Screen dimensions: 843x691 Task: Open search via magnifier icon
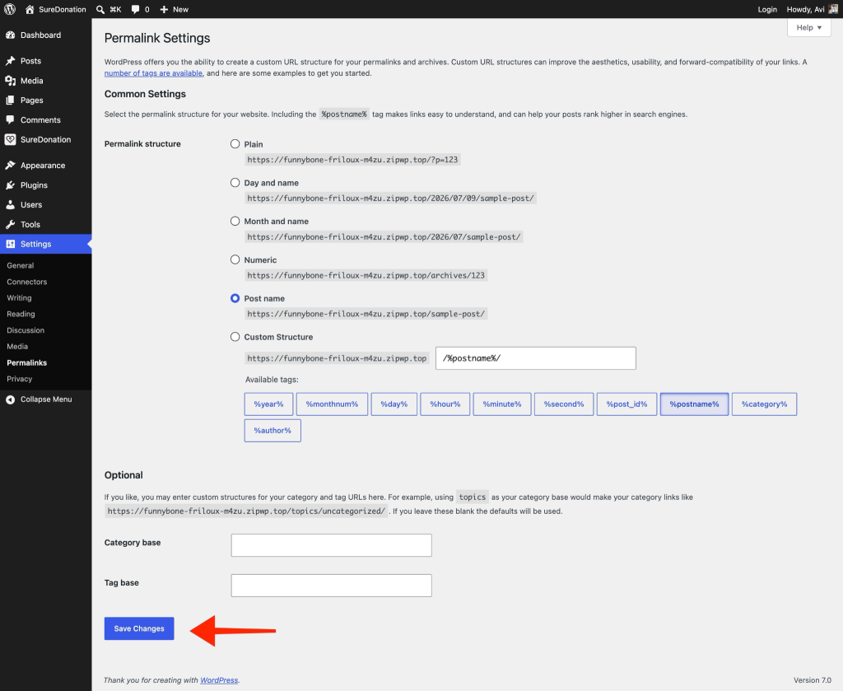(100, 9)
